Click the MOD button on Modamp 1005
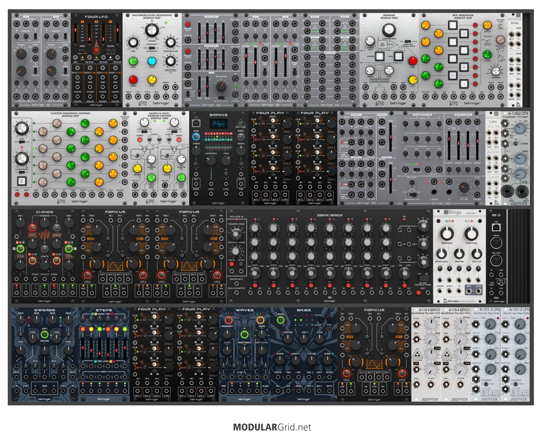The width and height of the screenshot is (545, 435). click(398, 57)
